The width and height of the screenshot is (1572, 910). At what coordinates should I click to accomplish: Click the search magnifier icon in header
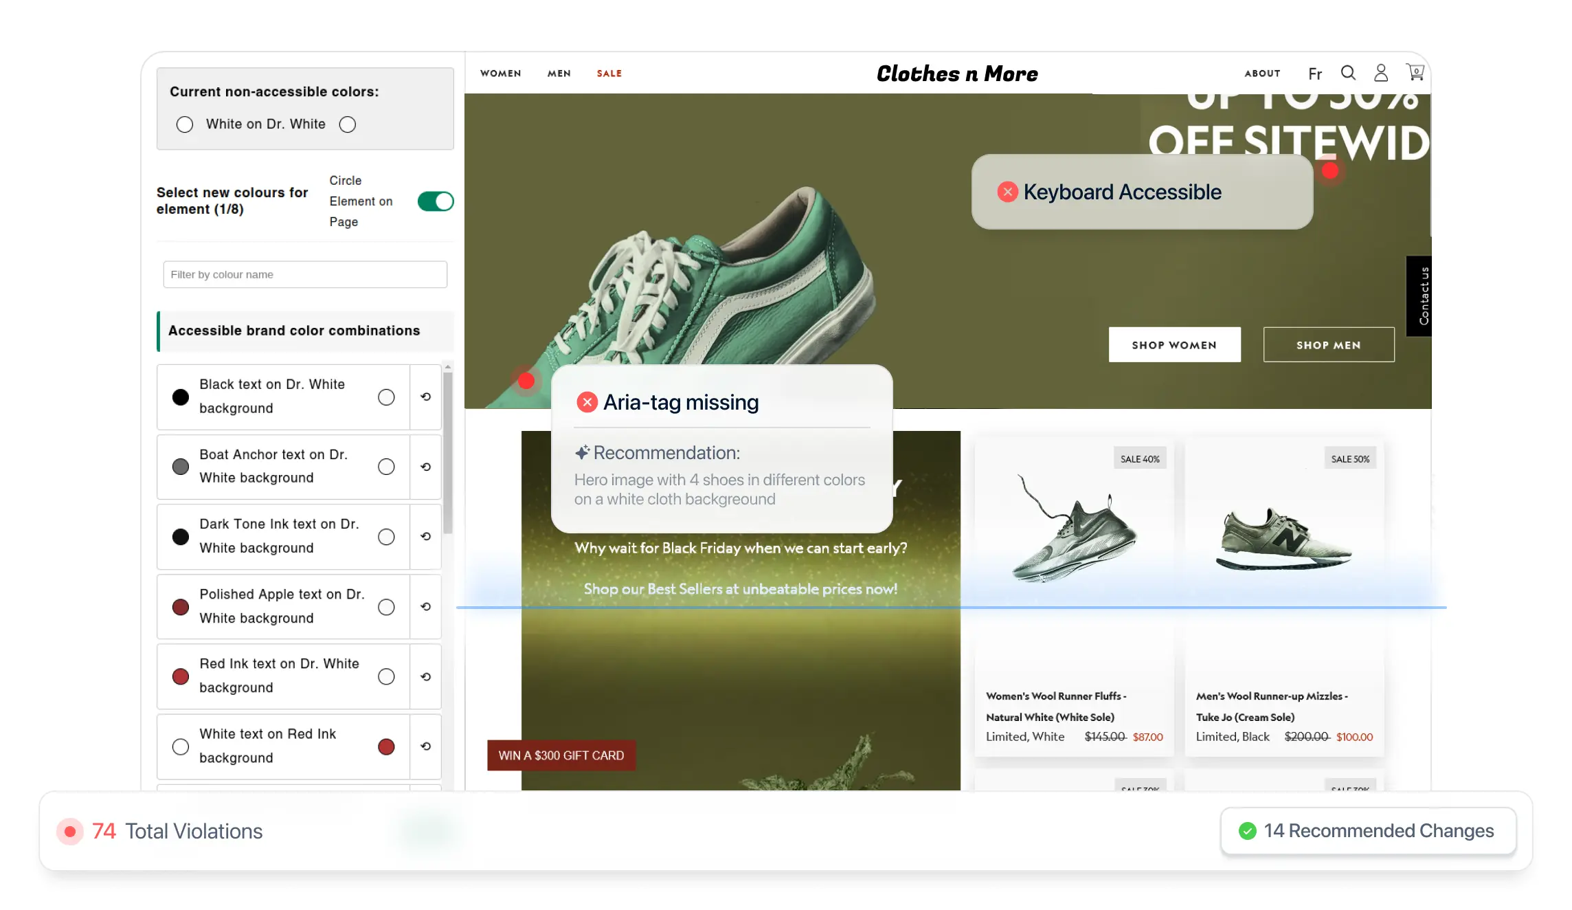pyautogui.click(x=1348, y=73)
